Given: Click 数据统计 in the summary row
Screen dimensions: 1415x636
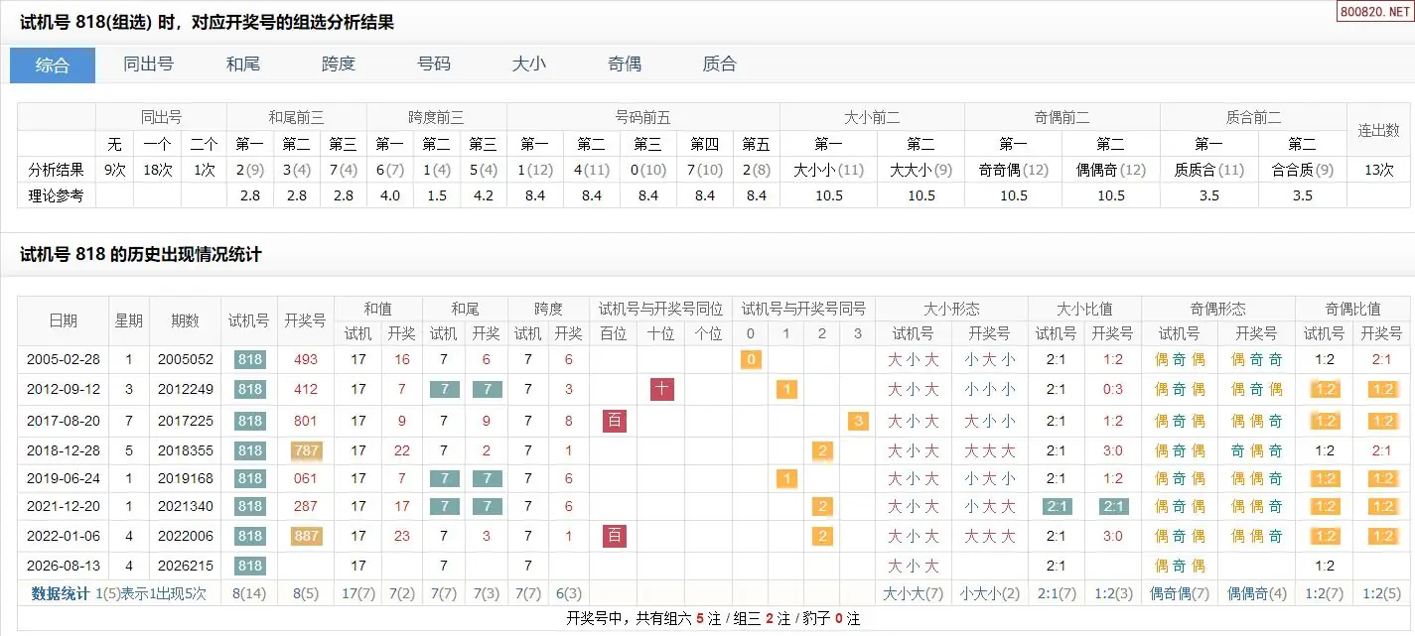Looking at the screenshot, I should coord(62,594).
